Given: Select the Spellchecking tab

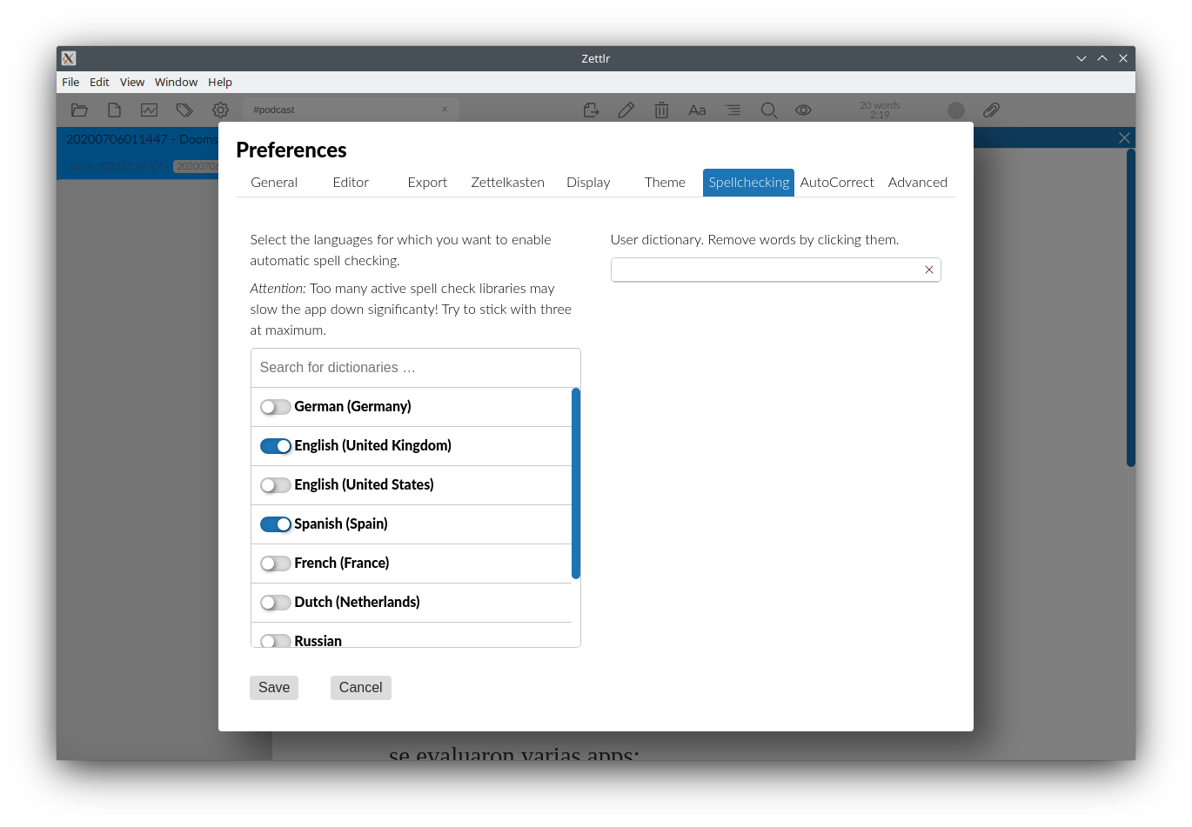Looking at the screenshot, I should pyautogui.click(x=748, y=183).
